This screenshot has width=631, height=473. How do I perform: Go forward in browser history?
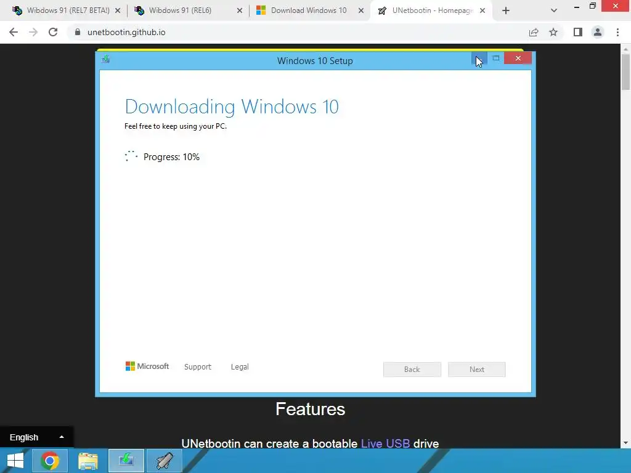pyautogui.click(x=33, y=32)
